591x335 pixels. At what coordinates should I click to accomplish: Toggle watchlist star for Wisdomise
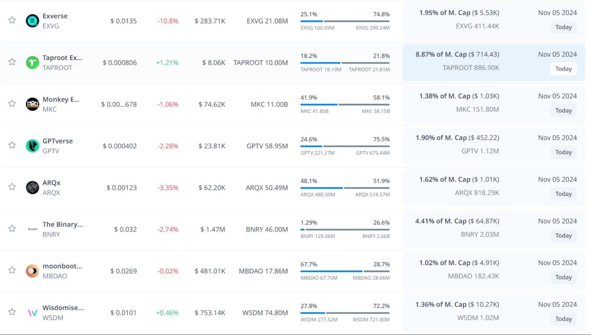click(12, 312)
